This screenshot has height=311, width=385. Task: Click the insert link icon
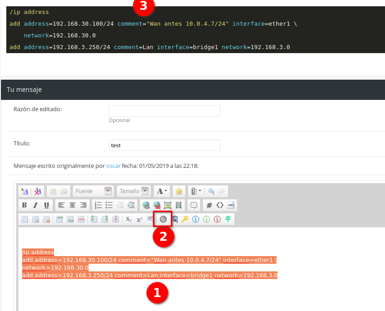(146, 205)
